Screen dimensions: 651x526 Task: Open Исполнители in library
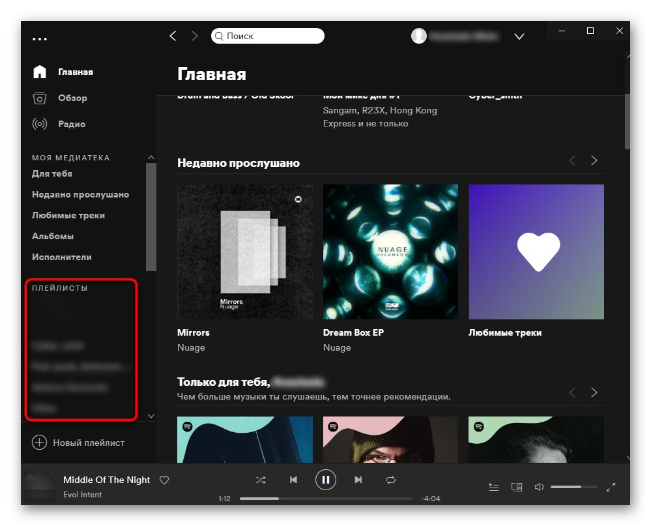pos(62,257)
